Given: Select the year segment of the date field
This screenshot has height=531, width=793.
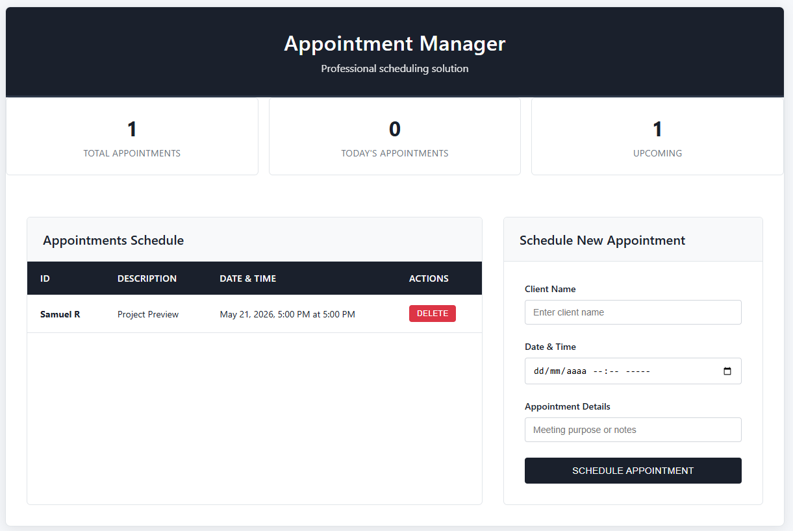Looking at the screenshot, I should click(576, 371).
